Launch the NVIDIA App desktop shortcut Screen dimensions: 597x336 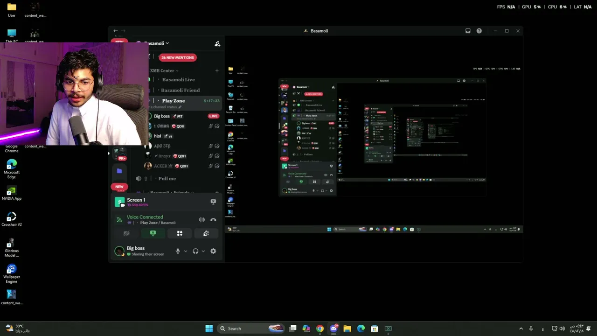tap(12, 193)
